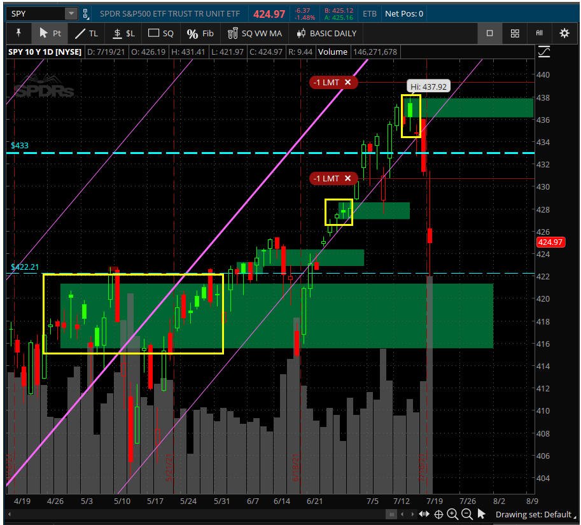
Task: Select the TL trendline drawing tool
Action: point(86,33)
